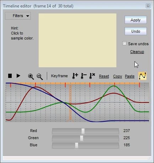Click the Paste link
This screenshot has width=154, height=163.
pos(130,76)
